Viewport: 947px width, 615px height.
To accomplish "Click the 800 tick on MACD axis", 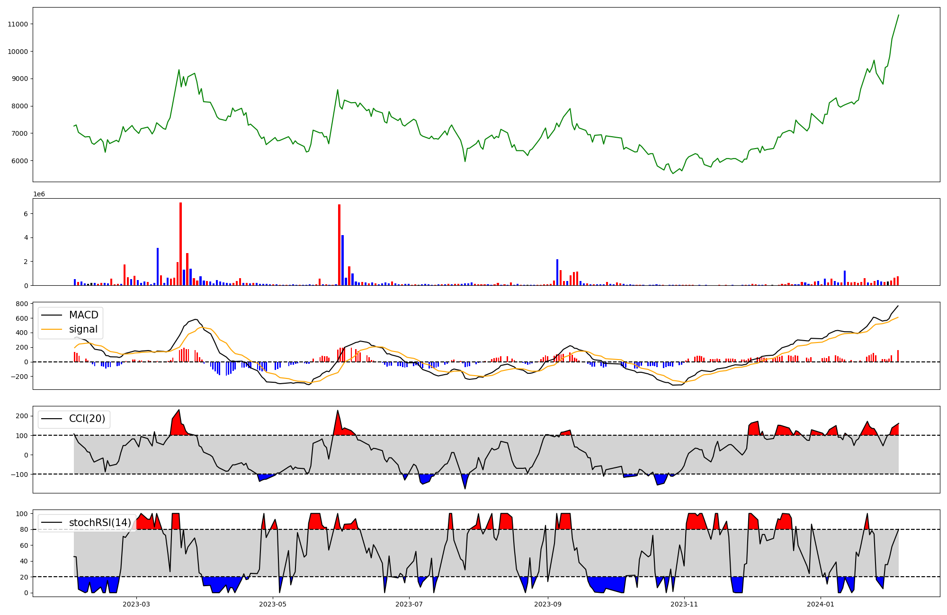I will pos(23,304).
